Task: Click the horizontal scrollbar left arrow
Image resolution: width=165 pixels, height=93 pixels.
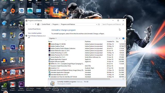Action: pos(49,79)
